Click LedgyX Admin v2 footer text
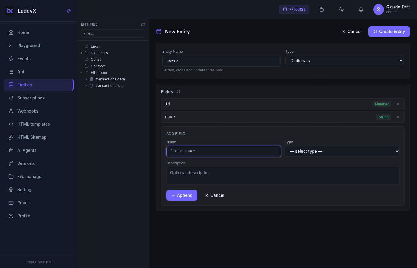 (x=38, y=262)
